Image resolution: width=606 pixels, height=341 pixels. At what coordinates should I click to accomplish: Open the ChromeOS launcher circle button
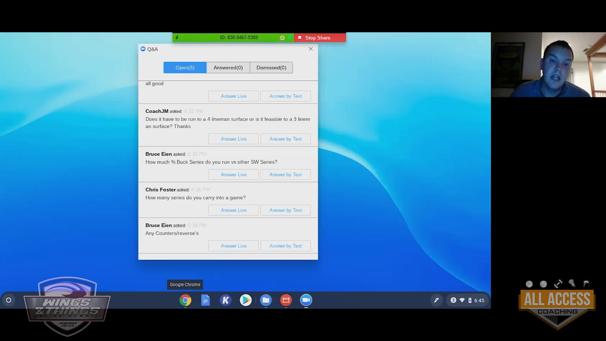pos(9,300)
